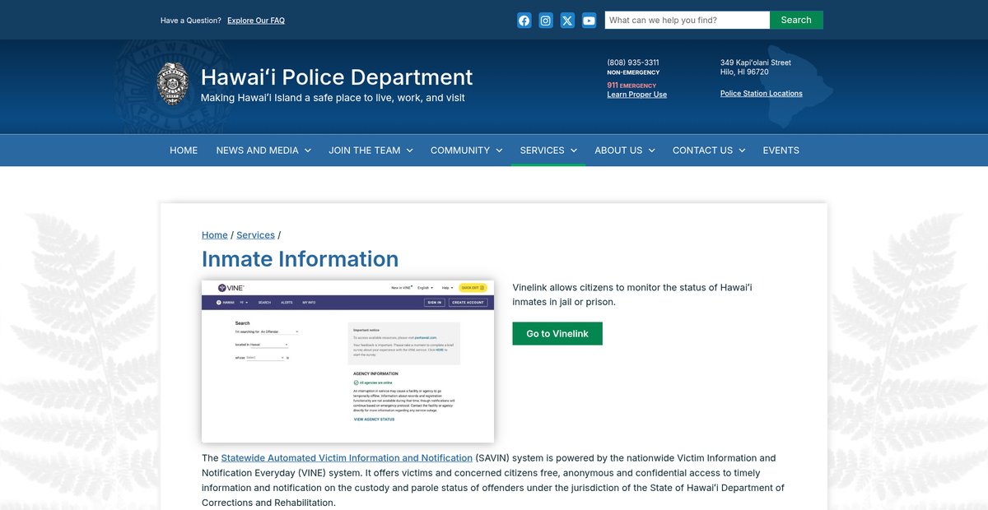The width and height of the screenshot is (988, 510).
Task: Click the police badge logo
Action: tap(173, 84)
